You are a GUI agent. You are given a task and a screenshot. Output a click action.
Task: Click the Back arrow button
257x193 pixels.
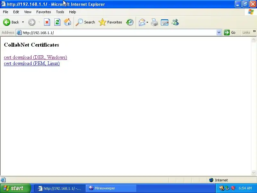pos(11,22)
